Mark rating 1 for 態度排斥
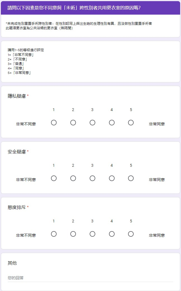Screen dimensions: 181x291 [x=54, y=234]
